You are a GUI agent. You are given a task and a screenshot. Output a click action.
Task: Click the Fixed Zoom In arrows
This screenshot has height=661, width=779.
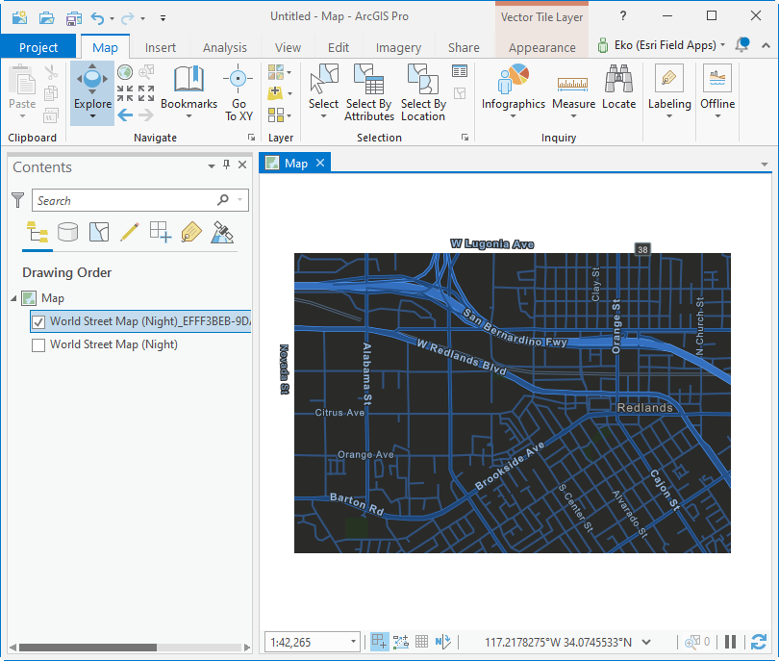pos(125,93)
